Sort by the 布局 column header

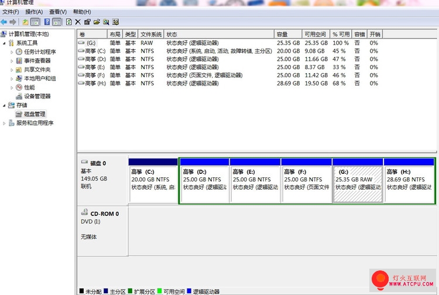coord(115,34)
